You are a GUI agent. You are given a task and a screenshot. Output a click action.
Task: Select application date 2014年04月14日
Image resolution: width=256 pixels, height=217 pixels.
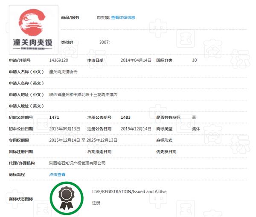pyautogui.click(x=136, y=60)
